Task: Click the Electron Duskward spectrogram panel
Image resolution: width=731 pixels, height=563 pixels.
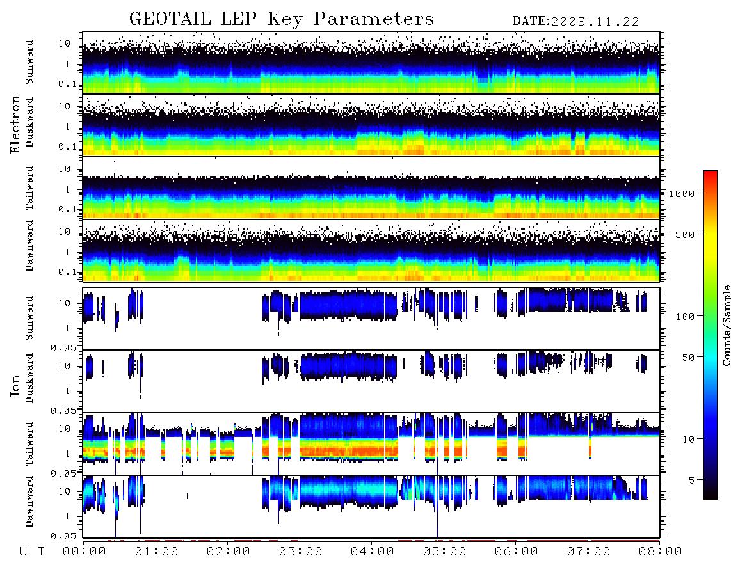Action: [371, 125]
